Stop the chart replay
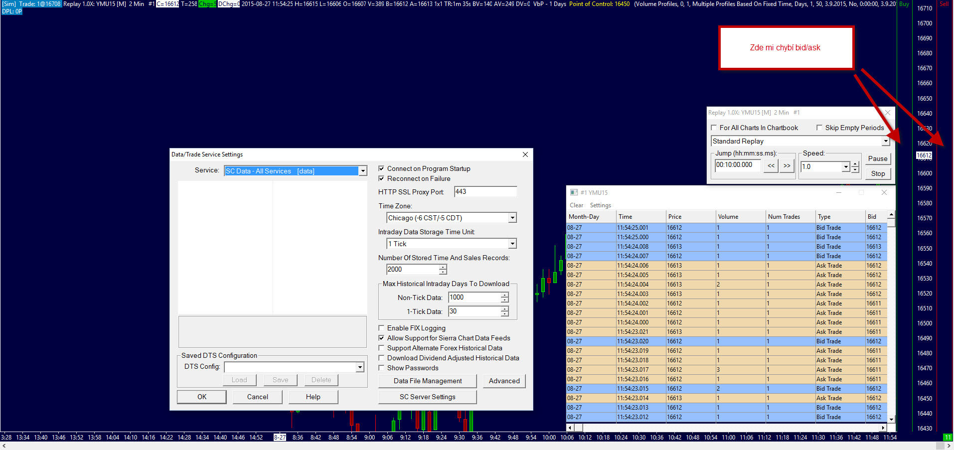 point(877,173)
